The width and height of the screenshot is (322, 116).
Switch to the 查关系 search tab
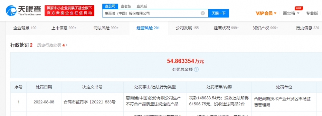[x=141, y=6]
